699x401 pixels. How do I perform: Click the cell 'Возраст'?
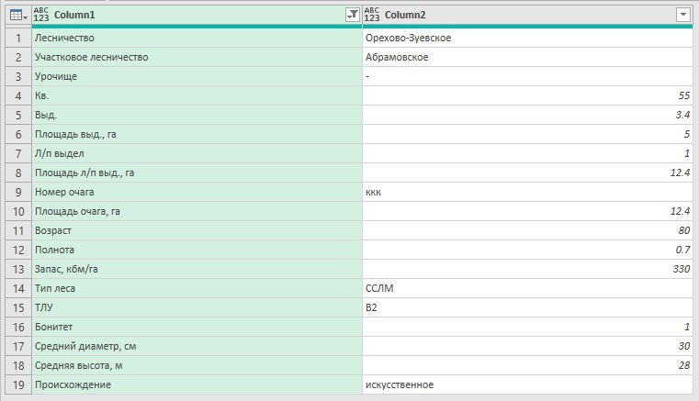click(x=197, y=230)
